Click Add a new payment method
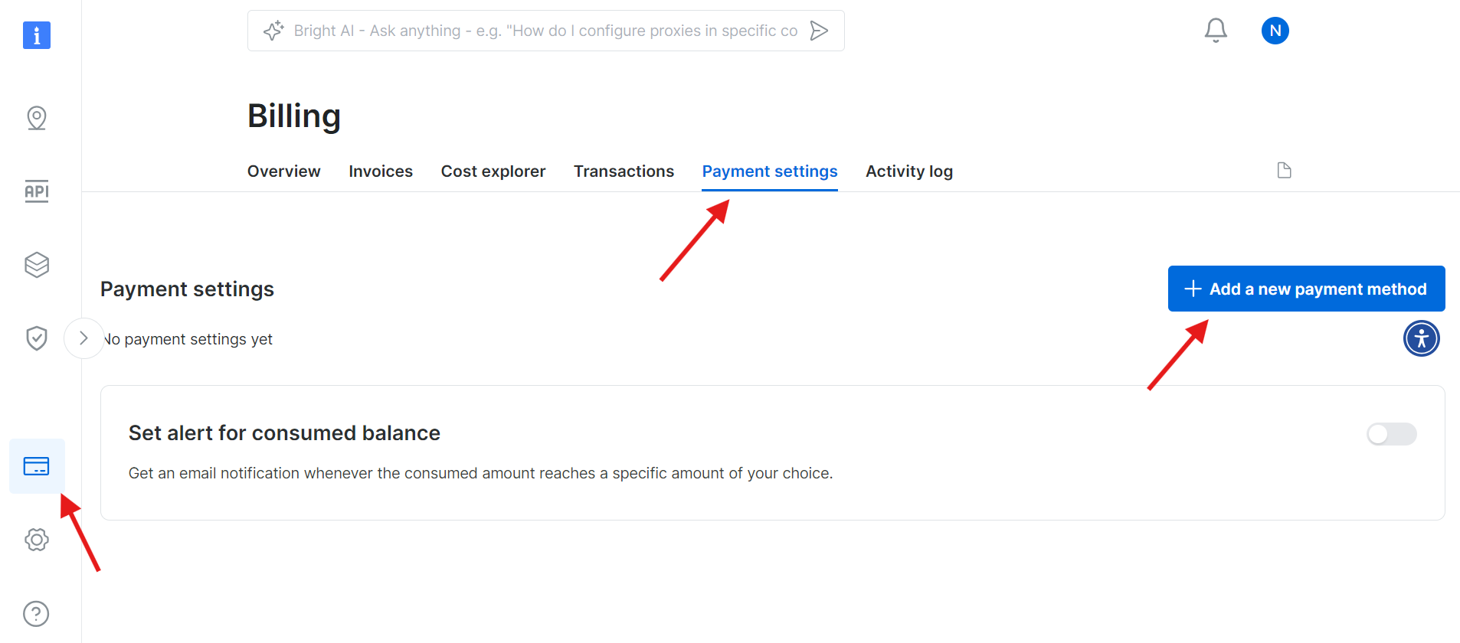Screen dimensions: 1460x643 [1305, 289]
